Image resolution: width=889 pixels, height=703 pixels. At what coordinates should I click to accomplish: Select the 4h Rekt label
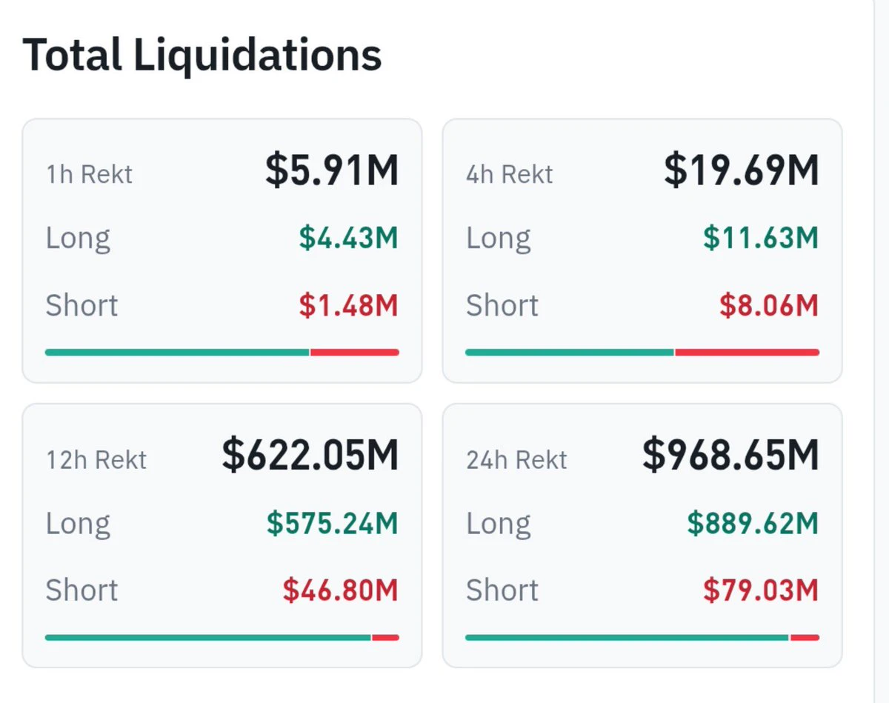click(510, 174)
